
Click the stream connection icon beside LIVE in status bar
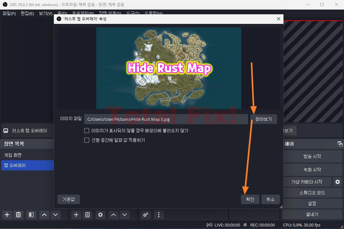point(209,225)
